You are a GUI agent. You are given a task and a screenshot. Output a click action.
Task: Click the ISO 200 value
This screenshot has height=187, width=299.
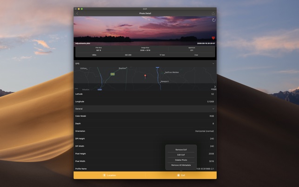[x=128, y=55]
